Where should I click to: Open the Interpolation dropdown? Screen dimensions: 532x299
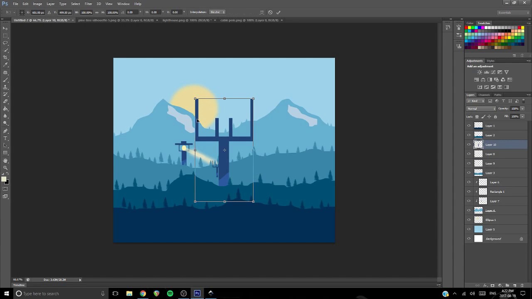tap(217, 12)
